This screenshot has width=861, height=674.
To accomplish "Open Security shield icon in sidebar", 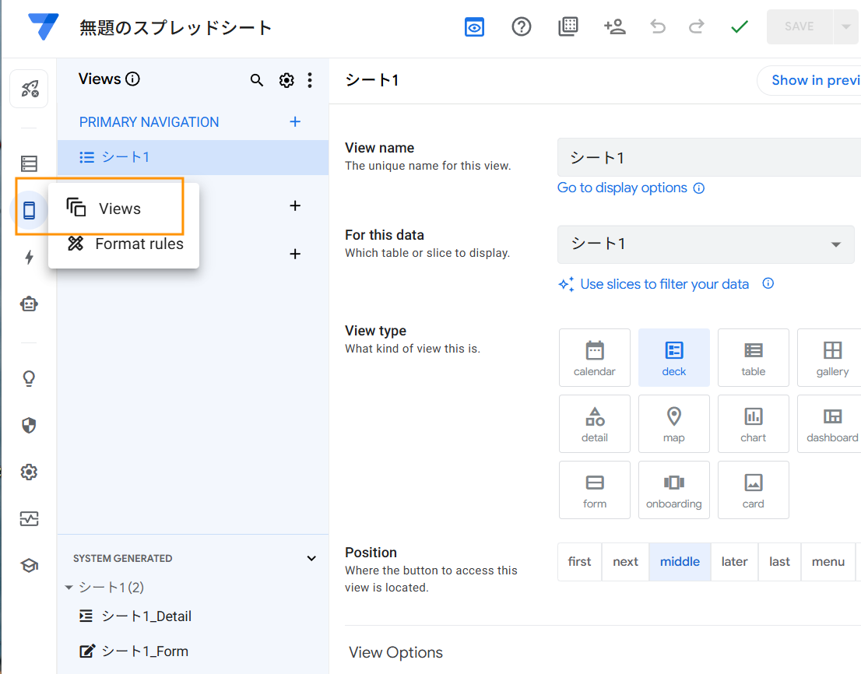I will tap(29, 425).
